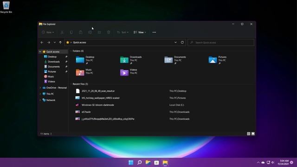Open the Recycle Bin on desktop
Viewport: 297px width, 167px height.
click(x=6, y=7)
